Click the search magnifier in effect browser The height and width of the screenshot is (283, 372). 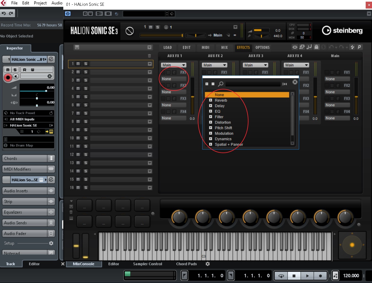coord(221,84)
